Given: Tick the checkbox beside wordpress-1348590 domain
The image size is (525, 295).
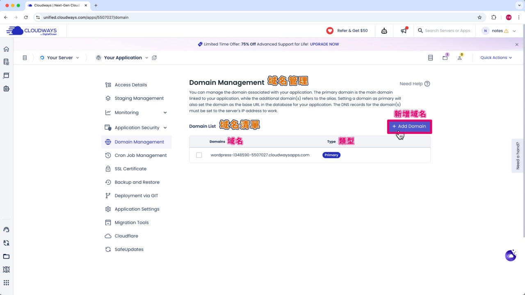Looking at the screenshot, I should pyautogui.click(x=199, y=155).
